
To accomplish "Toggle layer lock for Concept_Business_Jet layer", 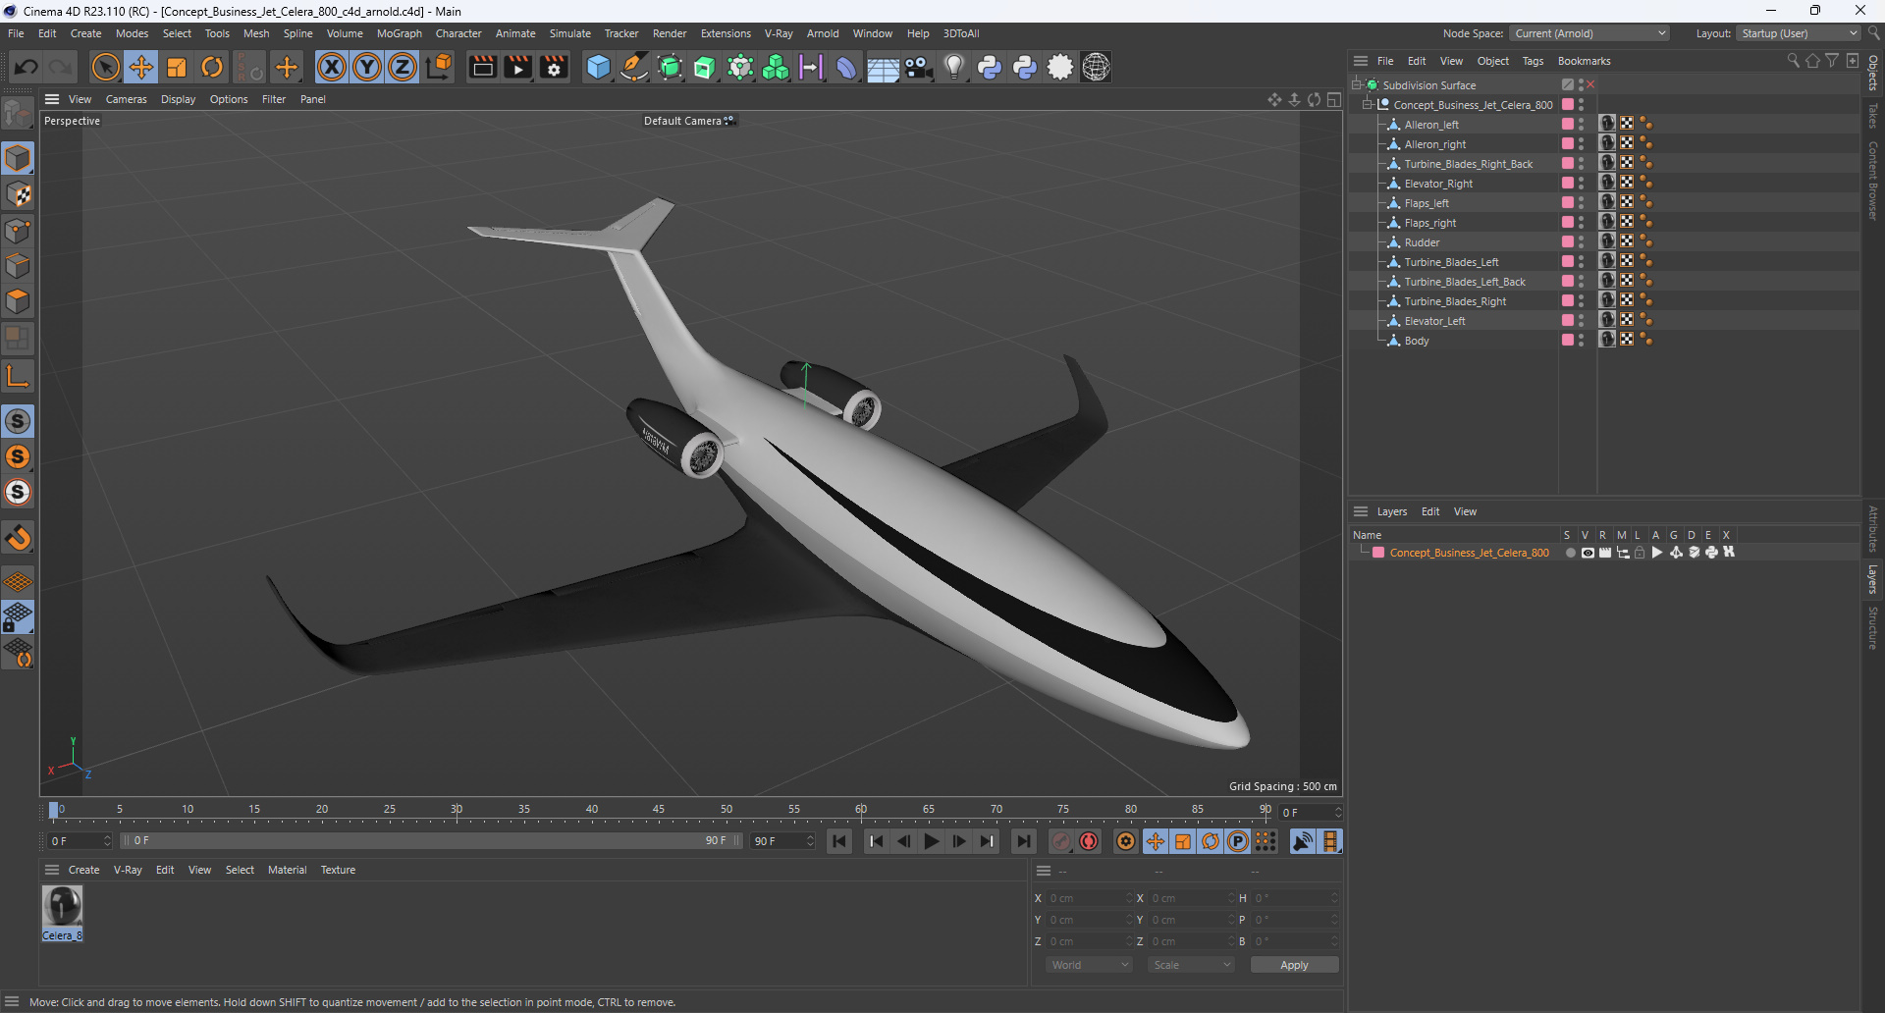I will pyautogui.click(x=1640, y=553).
